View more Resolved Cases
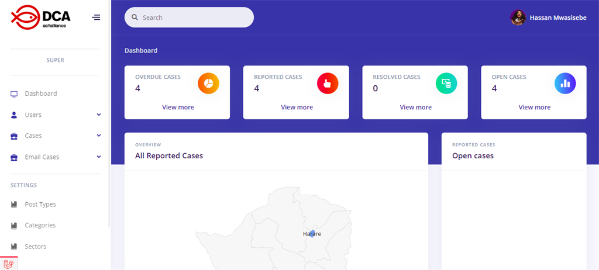599x270 pixels. [x=416, y=108]
